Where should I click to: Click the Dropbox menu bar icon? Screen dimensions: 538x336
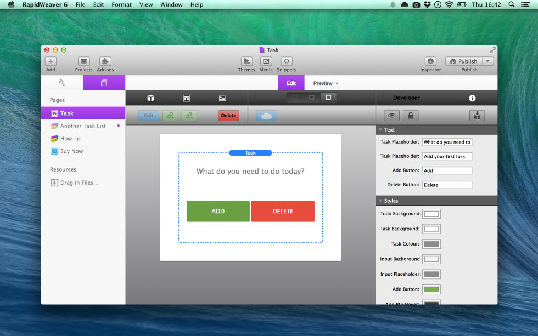(427, 4)
